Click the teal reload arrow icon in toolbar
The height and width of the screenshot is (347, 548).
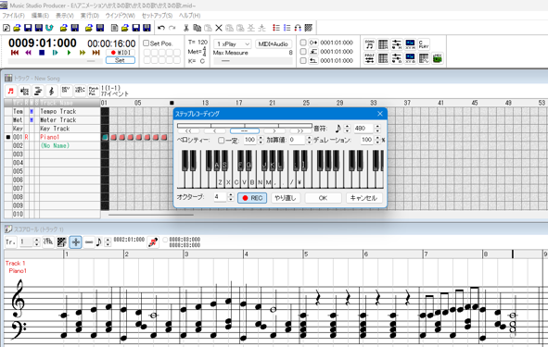coord(49,28)
